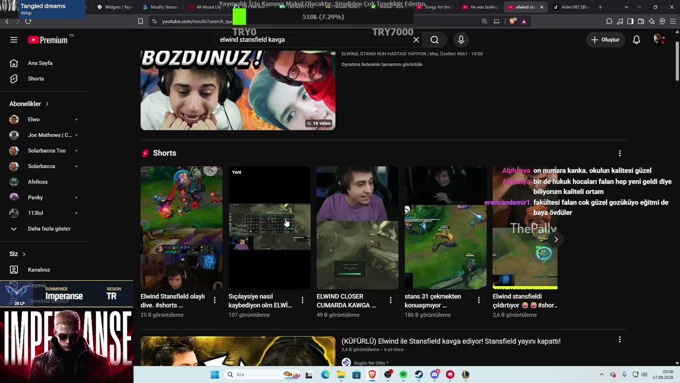Open File Explorer from the taskbar
Viewport: 680px width, 383px height.
[341, 374]
